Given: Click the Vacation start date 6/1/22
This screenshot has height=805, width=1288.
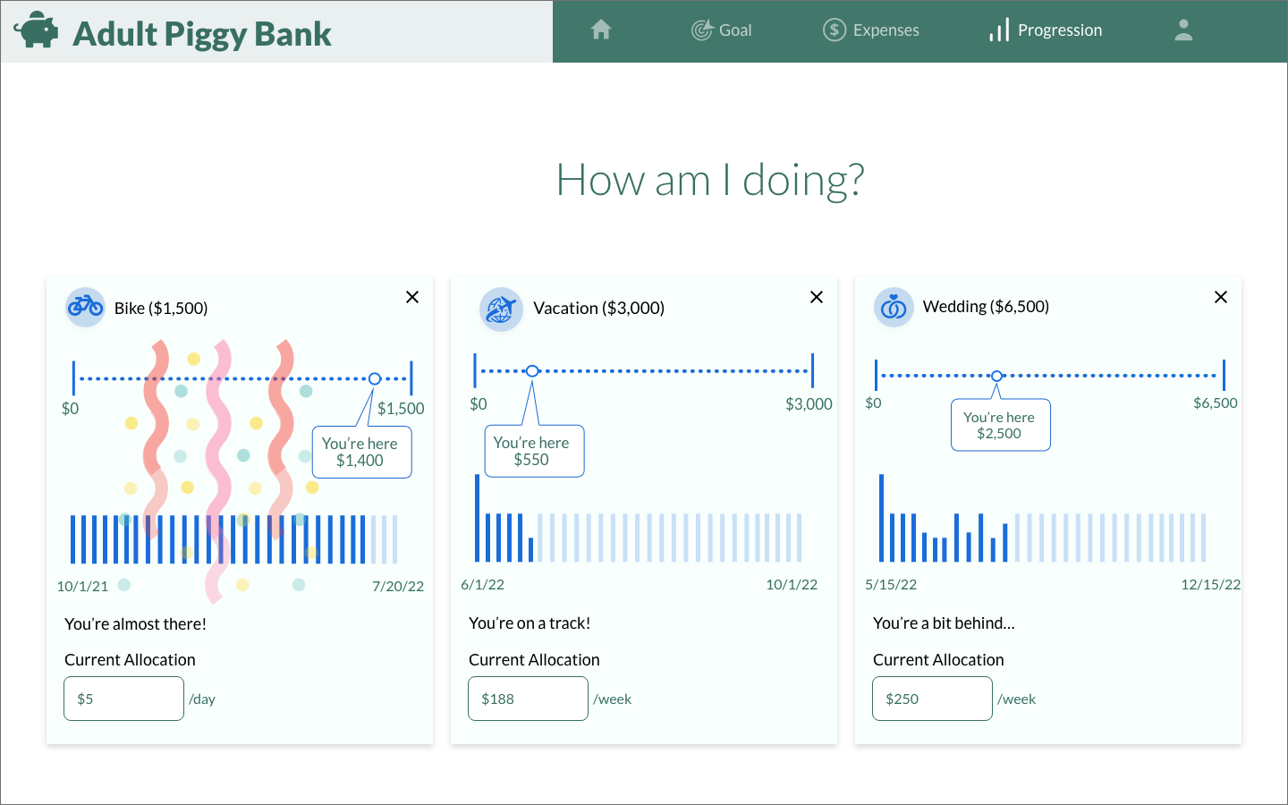Looking at the screenshot, I should pyautogui.click(x=482, y=585).
